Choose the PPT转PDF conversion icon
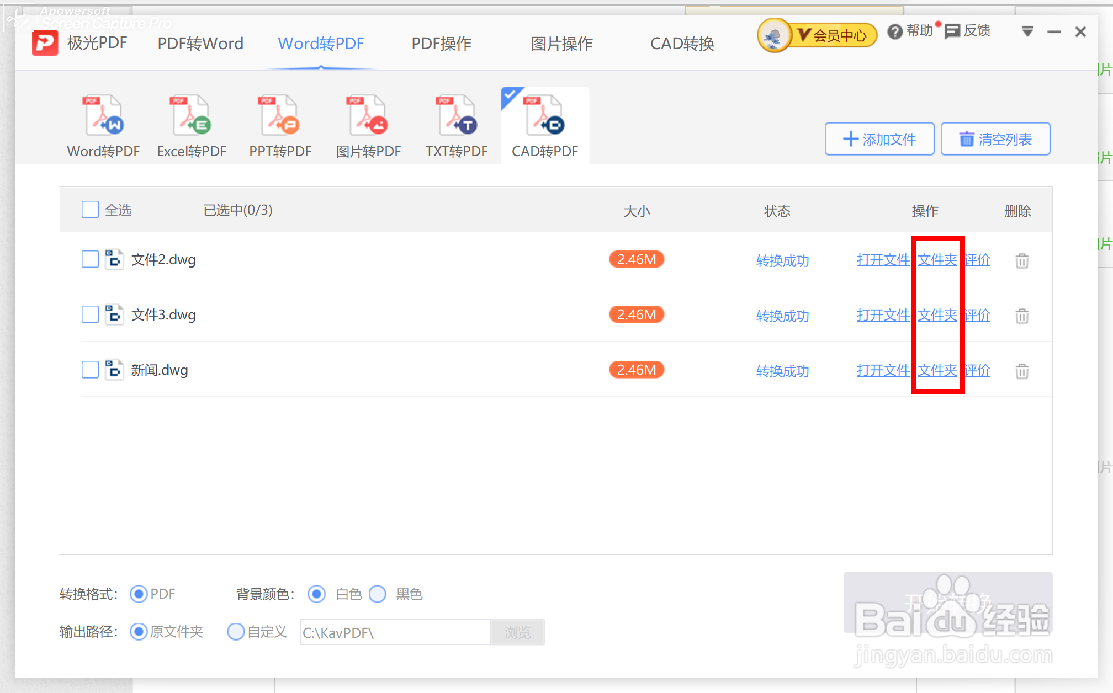1113x693 pixels. pos(280,116)
